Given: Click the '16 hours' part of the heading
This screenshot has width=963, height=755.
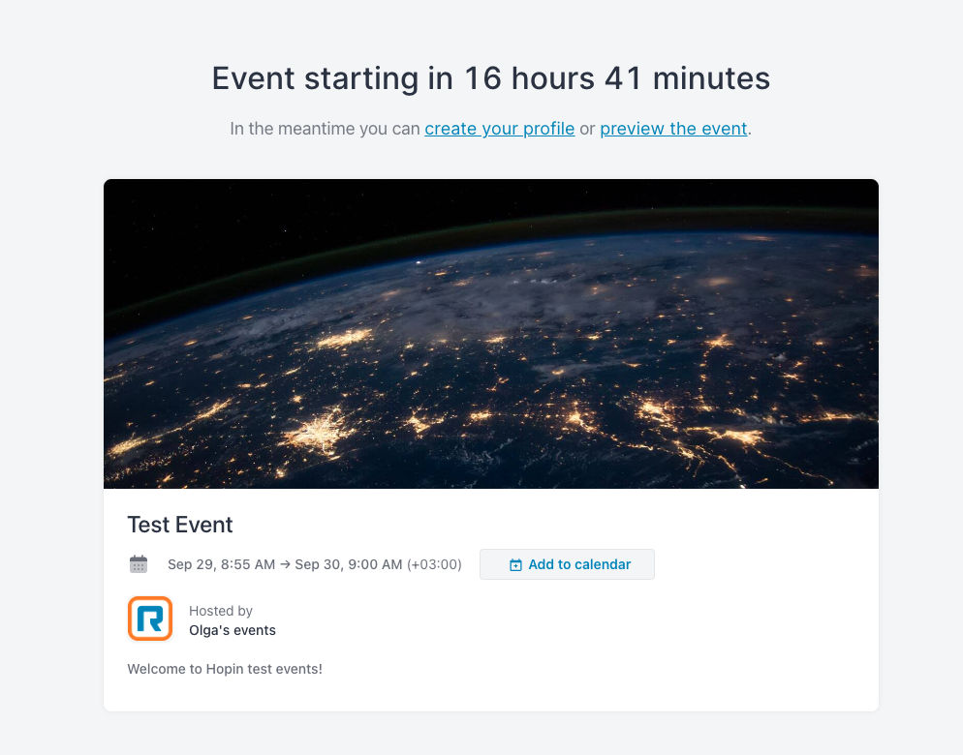Looking at the screenshot, I should point(529,78).
